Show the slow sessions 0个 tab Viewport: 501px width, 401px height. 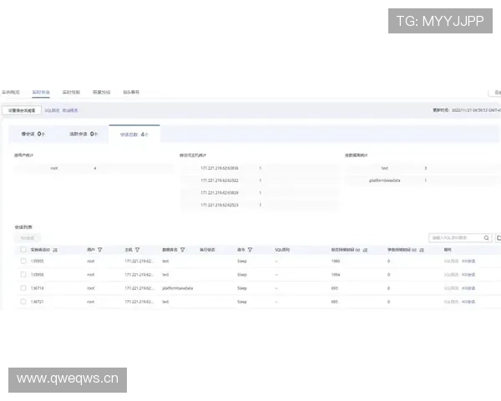coord(33,134)
